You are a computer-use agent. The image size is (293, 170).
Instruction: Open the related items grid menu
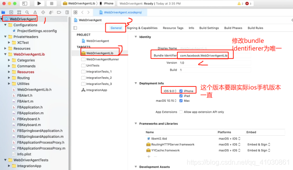pos(75,12)
